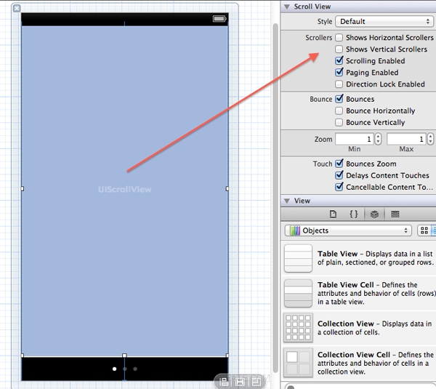Image resolution: width=436 pixels, height=389 pixels.
Task: Click the Zoom Max stepper
Action: [x=430, y=139]
